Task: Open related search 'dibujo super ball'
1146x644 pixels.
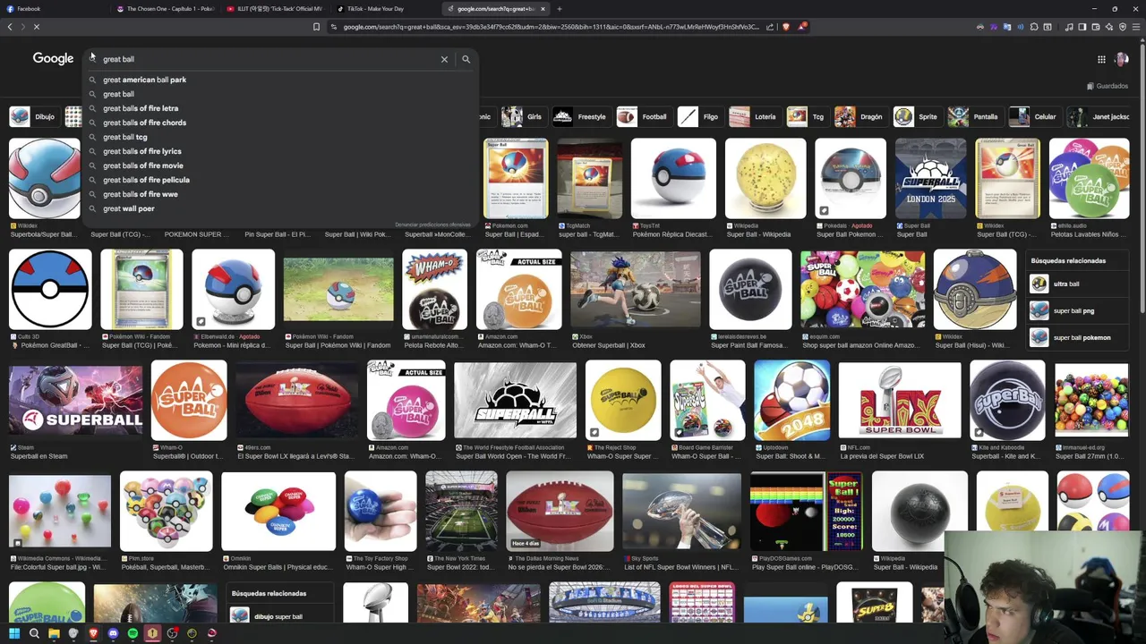Action: pyautogui.click(x=280, y=616)
